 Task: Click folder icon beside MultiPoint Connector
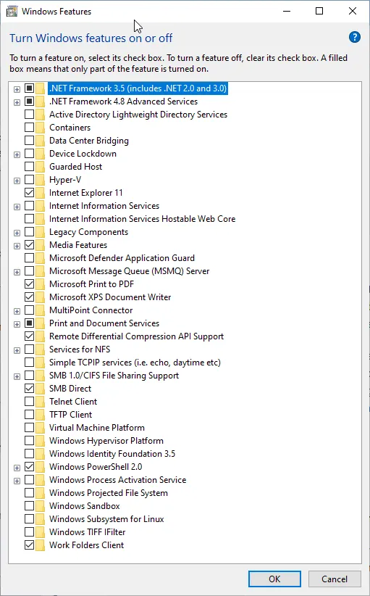(x=41, y=310)
